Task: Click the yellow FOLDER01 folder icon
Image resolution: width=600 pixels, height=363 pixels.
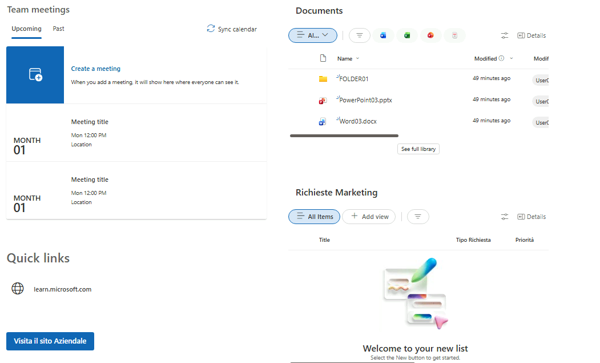Action: click(323, 79)
